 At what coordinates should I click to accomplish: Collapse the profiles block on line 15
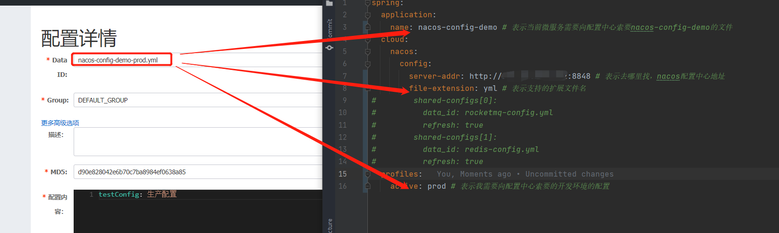[368, 174]
